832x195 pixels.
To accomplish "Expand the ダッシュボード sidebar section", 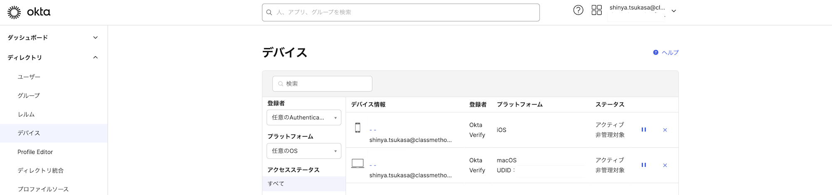I will pyautogui.click(x=54, y=37).
